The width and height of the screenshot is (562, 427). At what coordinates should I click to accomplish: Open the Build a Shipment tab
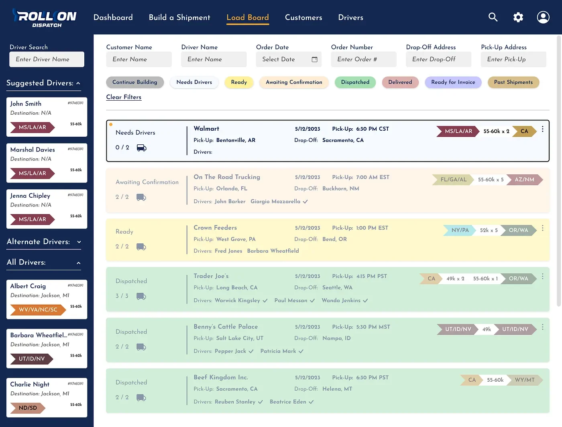click(x=179, y=17)
